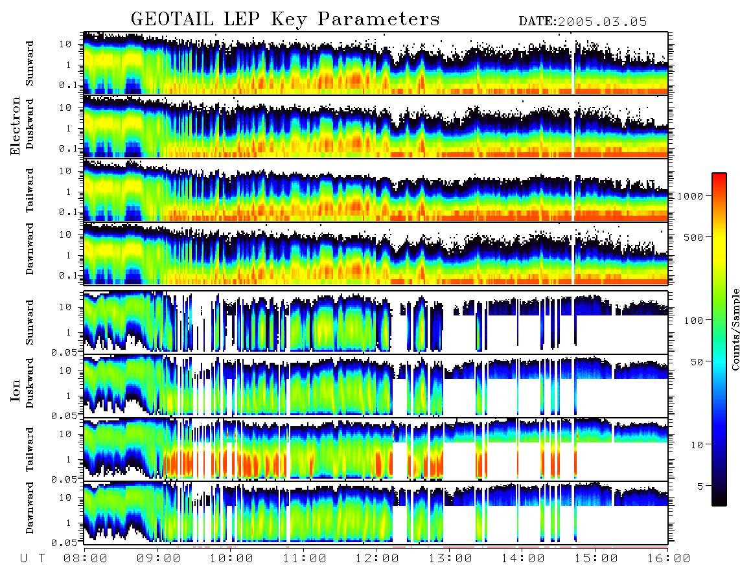This screenshot has width=740, height=570.
Task: Click the 13:00 time tick label
Action: [450, 559]
